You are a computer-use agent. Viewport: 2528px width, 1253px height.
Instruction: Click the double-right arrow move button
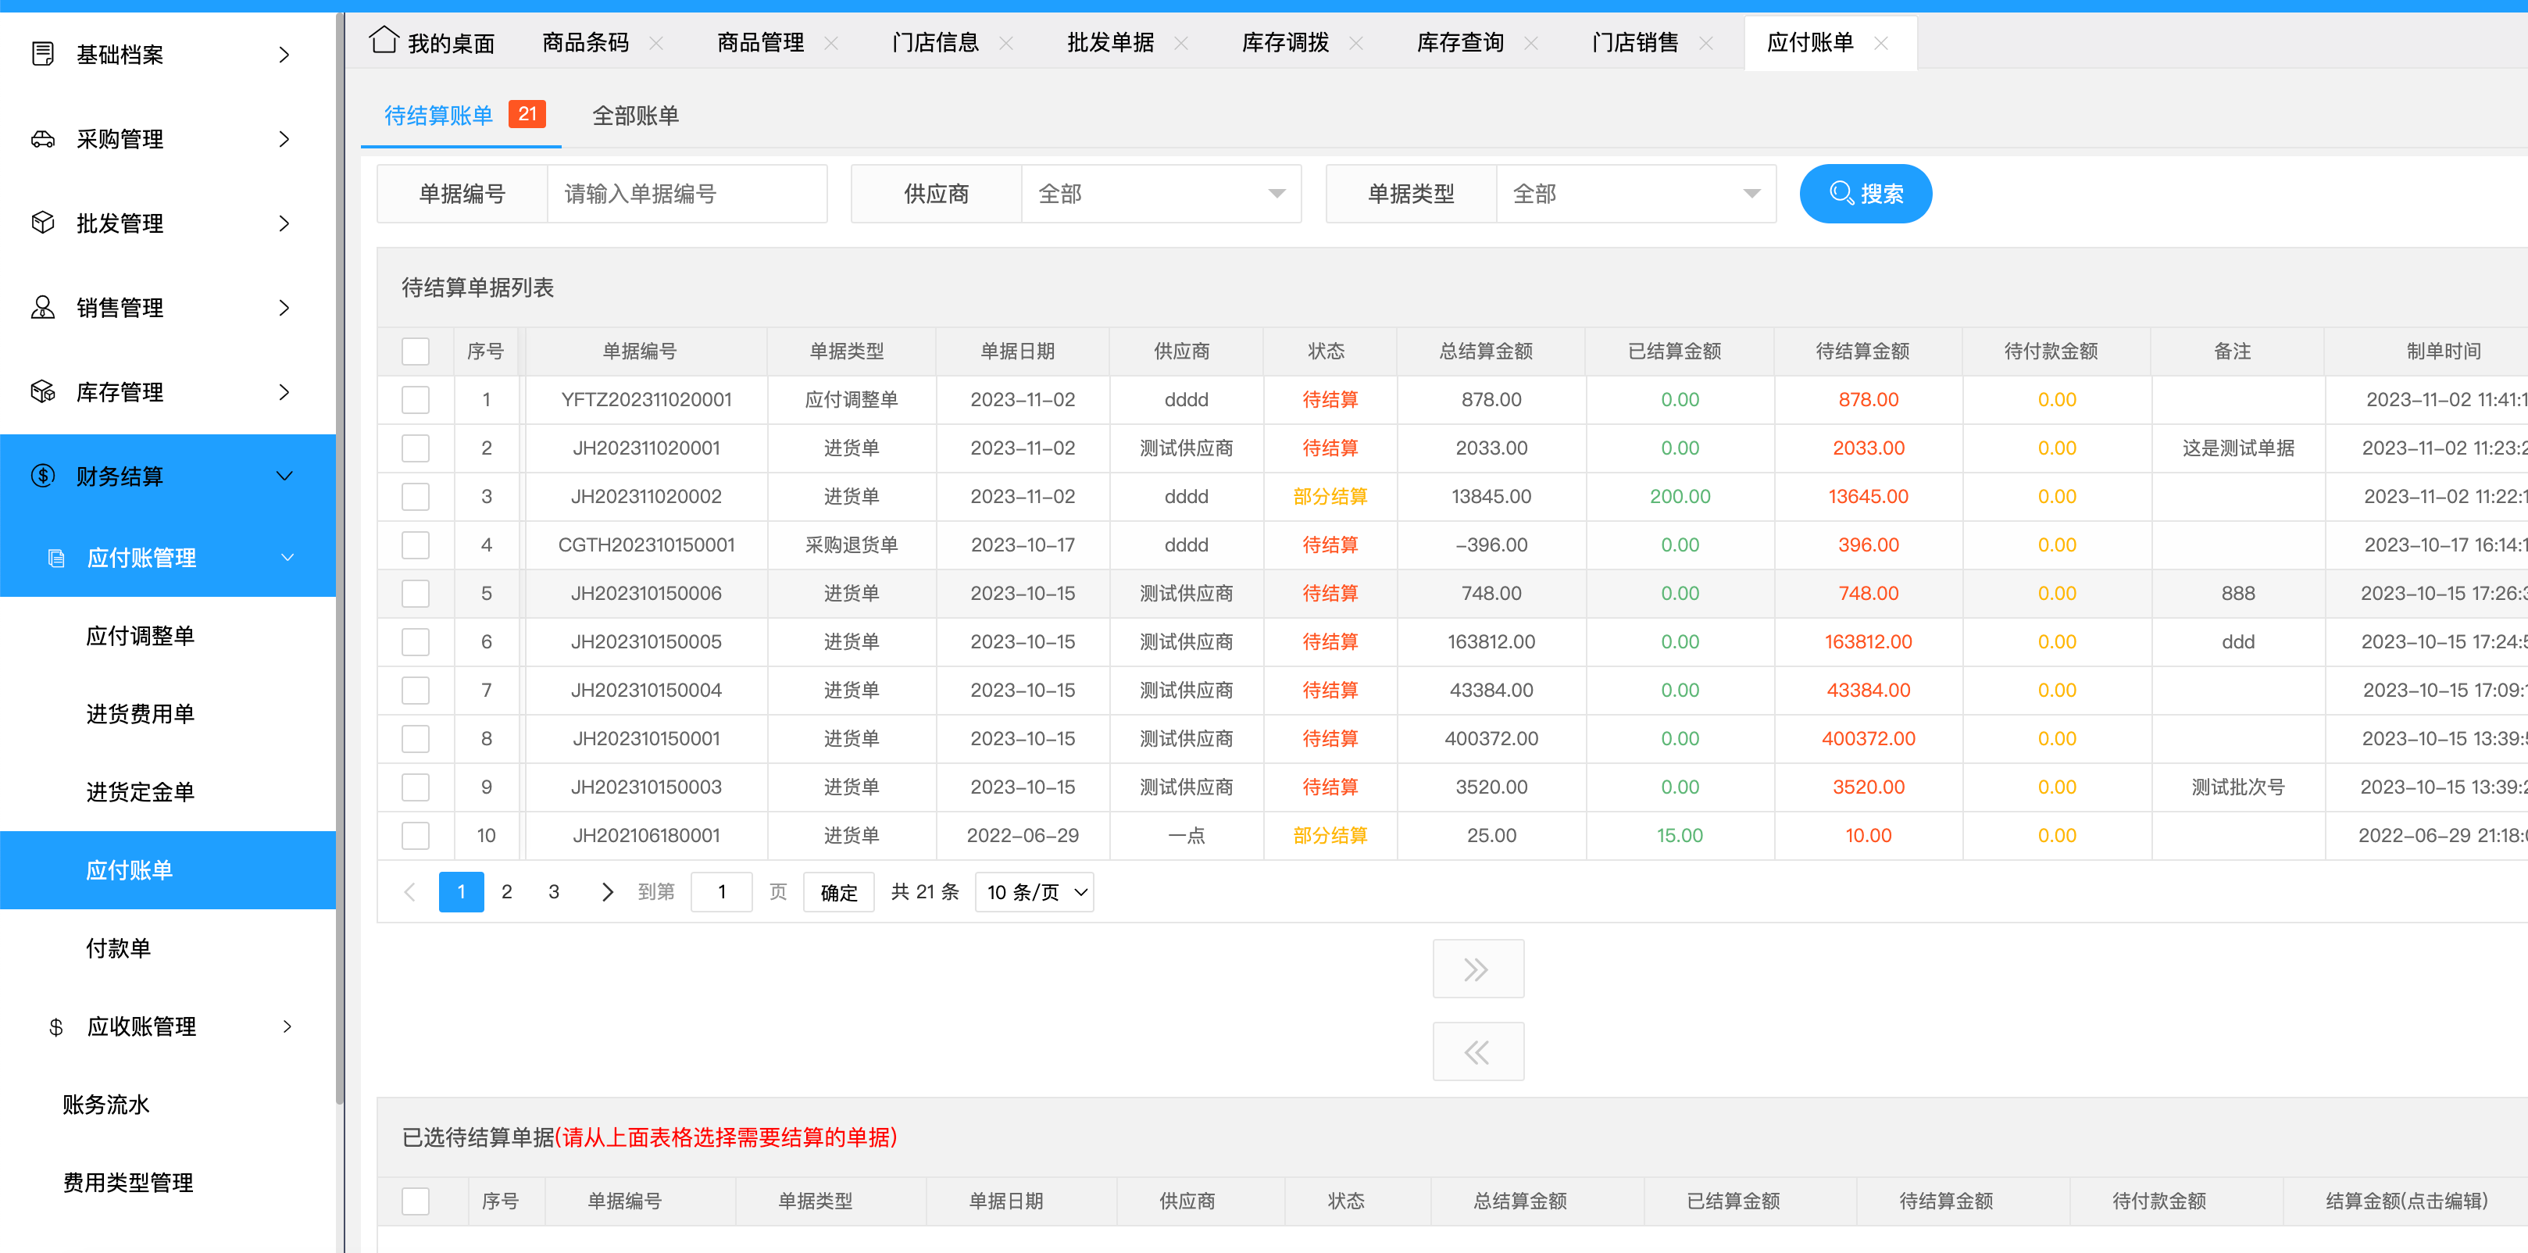coord(1478,969)
